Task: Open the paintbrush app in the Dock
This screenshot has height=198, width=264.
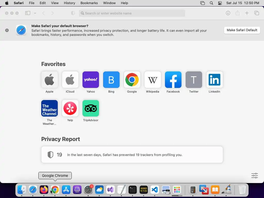Action: pos(226,189)
